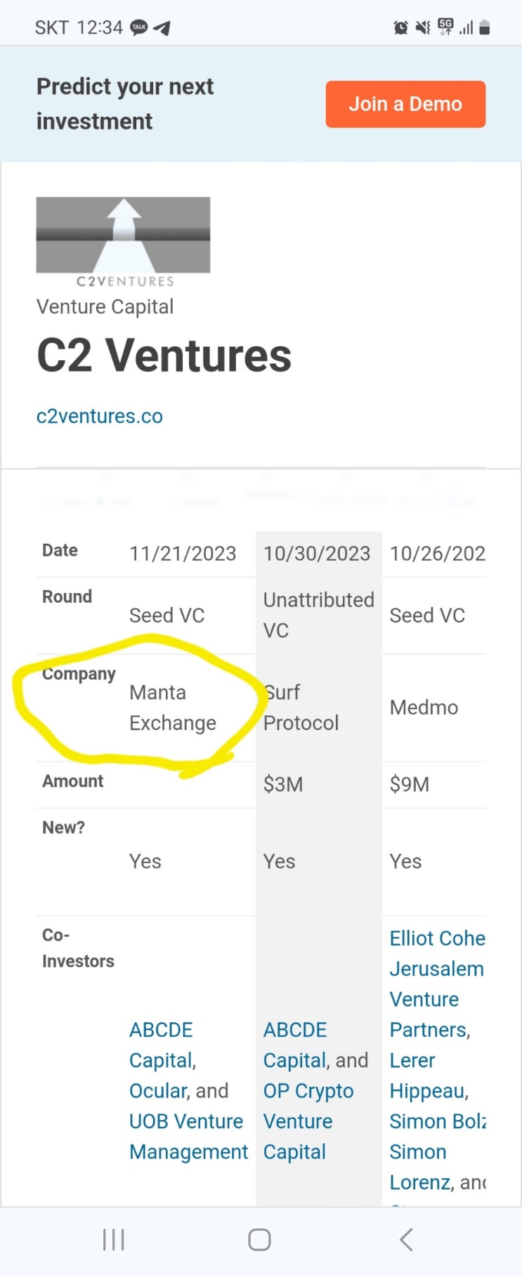Image resolution: width=522 pixels, height=1276 pixels.
Task: Tap the alarm clock status icon
Action: pos(400,27)
